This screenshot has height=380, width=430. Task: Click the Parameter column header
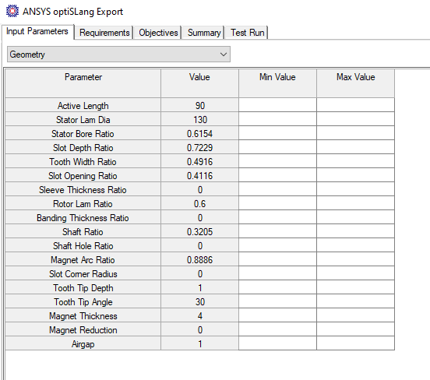(x=83, y=83)
